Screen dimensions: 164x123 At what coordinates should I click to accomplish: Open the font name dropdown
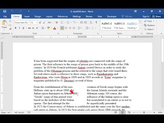pyautogui.click(x=29, y=23)
